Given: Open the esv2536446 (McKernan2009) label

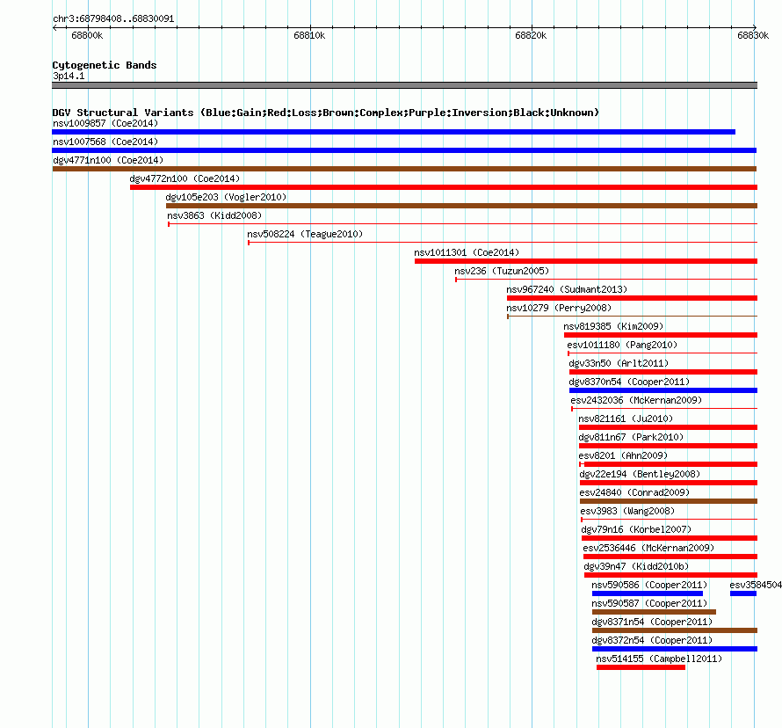Looking at the screenshot, I should coord(648,548).
